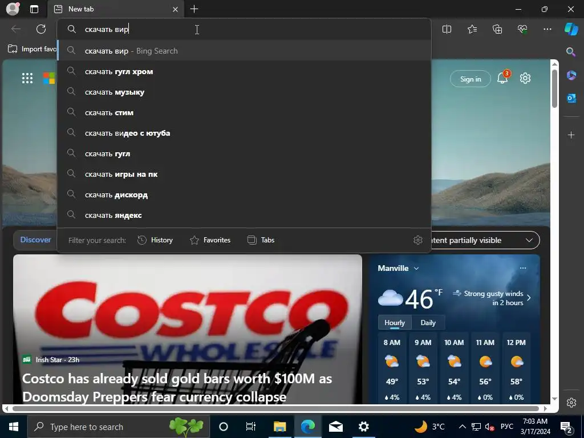Open page settings gear near Sign in
The image size is (584, 438).
pyautogui.click(x=525, y=78)
